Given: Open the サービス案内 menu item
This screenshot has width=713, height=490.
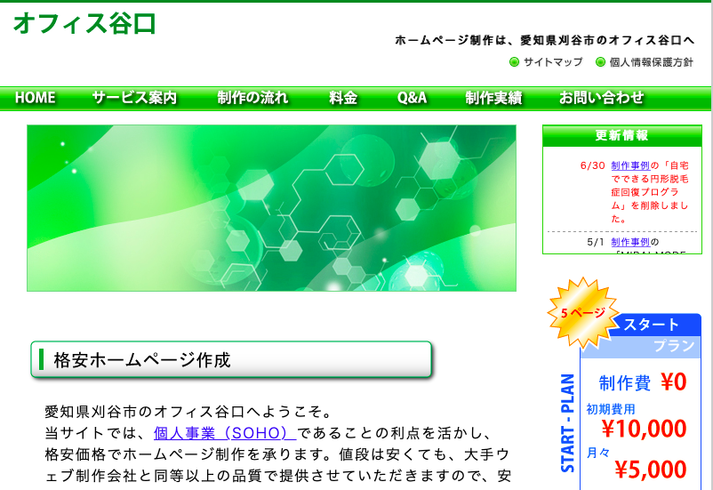Looking at the screenshot, I should [134, 99].
